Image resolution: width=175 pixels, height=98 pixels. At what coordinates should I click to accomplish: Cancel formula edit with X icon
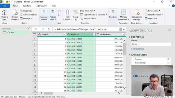tap(36, 29)
